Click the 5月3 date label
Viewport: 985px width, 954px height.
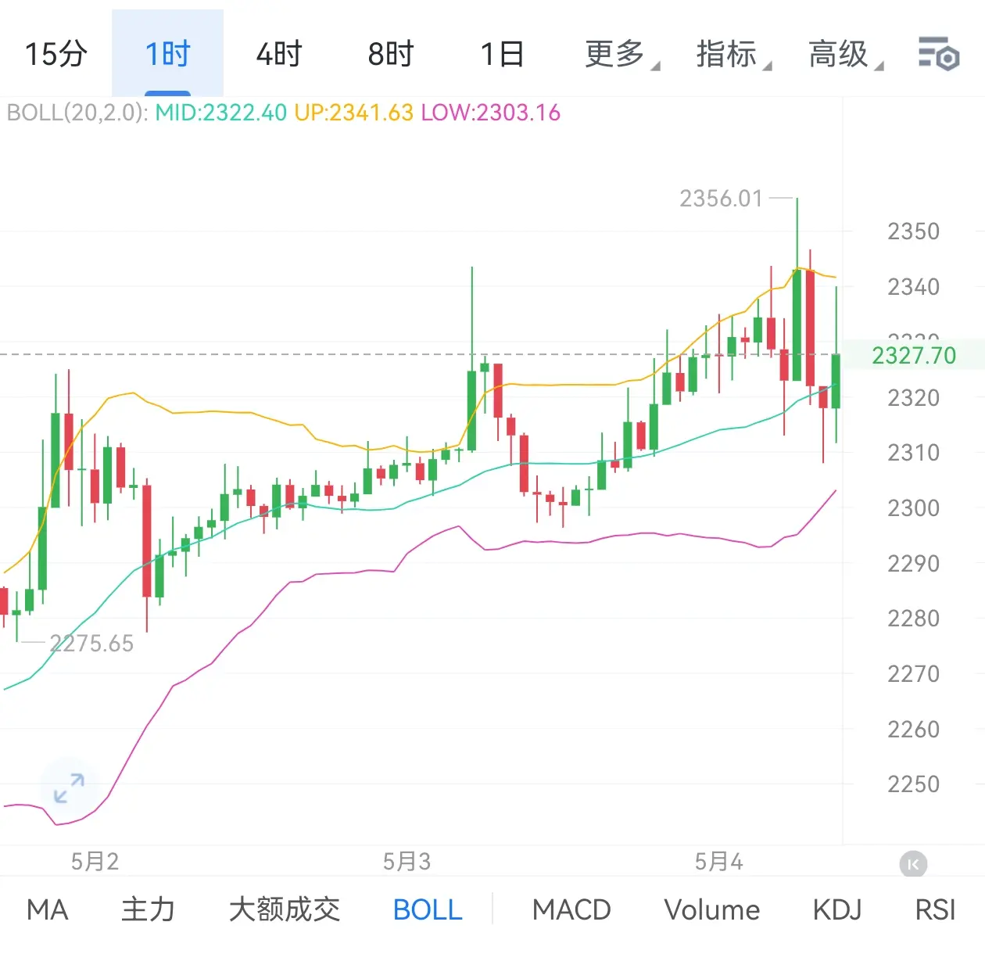pyautogui.click(x=407, y=862)
